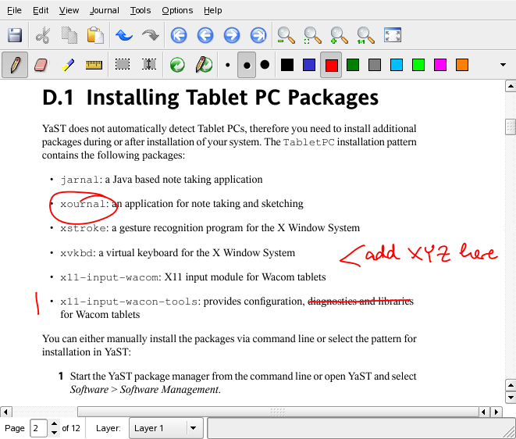
Task: Open the Tools menu
Action: tap(141, 10)
